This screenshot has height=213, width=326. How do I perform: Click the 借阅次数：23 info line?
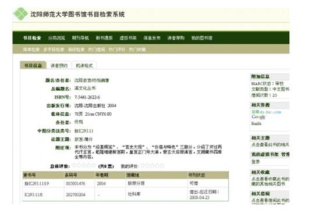pyautogui.click(x=264, y=95)
